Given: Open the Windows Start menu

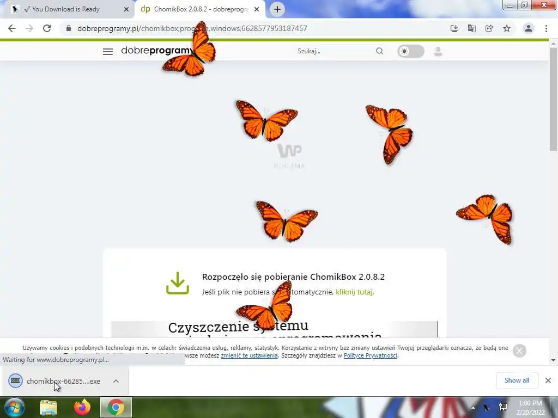Looking at the screenshot, I should pos(15,407).
